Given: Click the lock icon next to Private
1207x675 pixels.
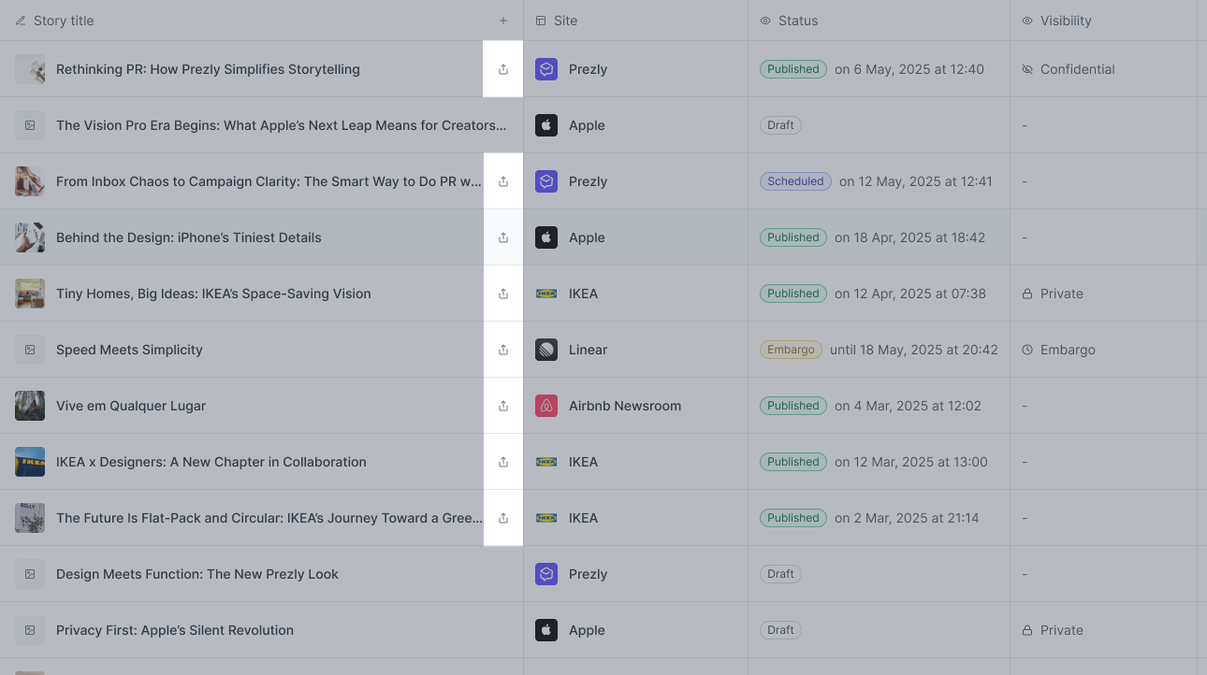Looking at the screenshot, I should (x=1027, y=293).
